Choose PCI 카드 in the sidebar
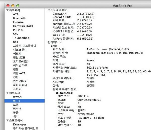The width and height of the screenshot is (151, 130). 18,30
